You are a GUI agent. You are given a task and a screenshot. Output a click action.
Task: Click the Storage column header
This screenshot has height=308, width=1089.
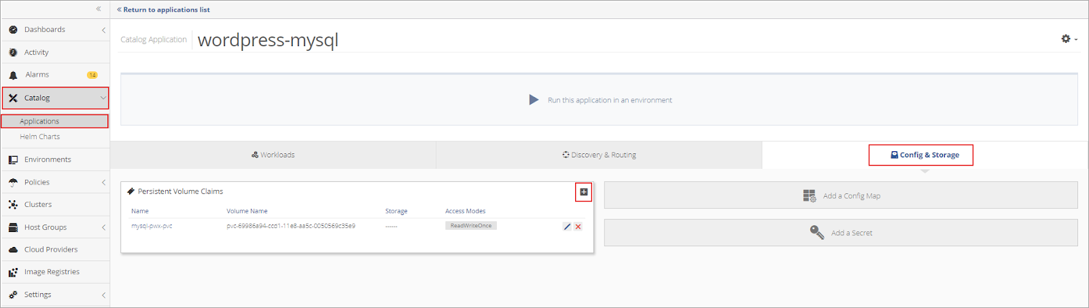point(396,212)
